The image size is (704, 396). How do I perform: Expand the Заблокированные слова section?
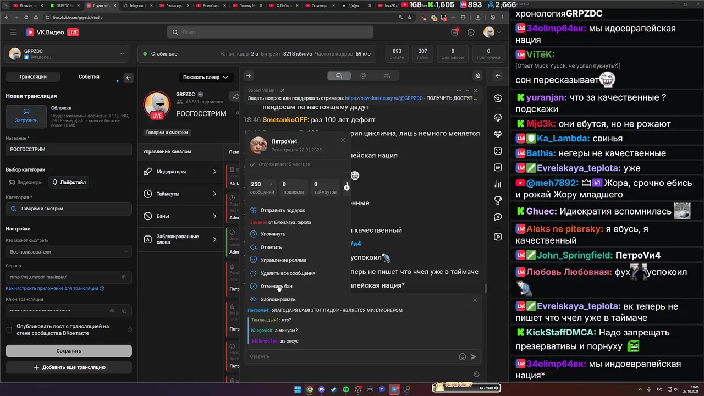pos(180,239)
